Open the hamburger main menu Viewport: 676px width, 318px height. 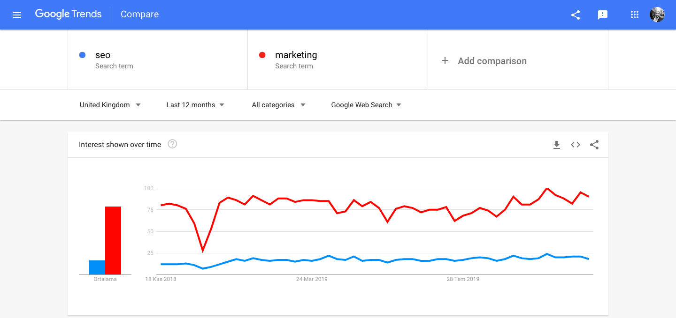pyautogui.click(x=17, y=15)
